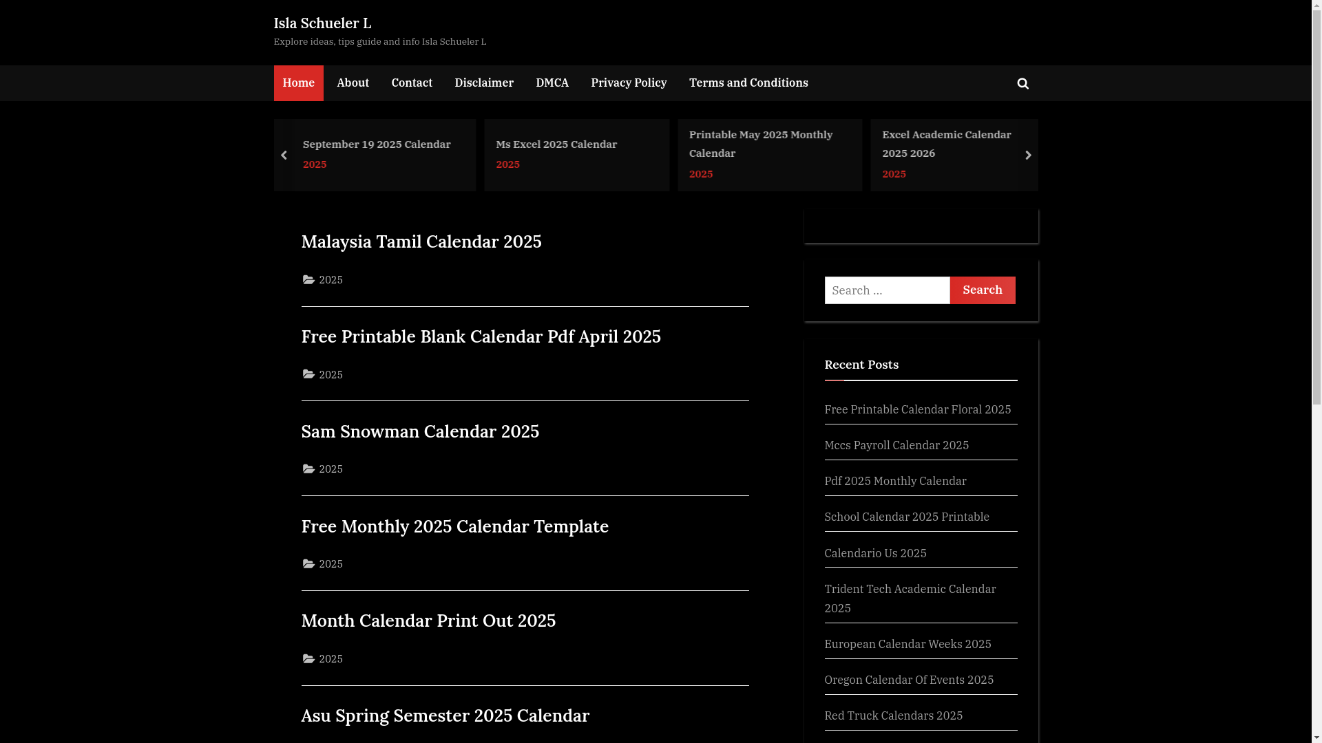This screenshot has width=1322, height=743.
Task: Open Printable May 2025 Monthly Calendar slide
Action: click(x=761, y=144)
